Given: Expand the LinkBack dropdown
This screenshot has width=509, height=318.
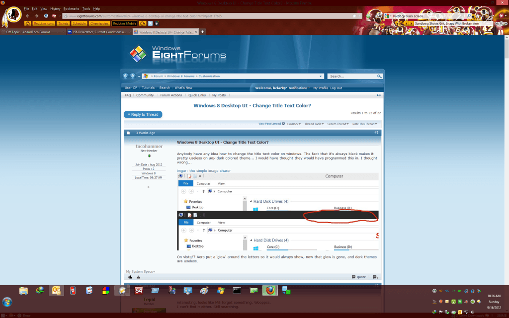Looking at the screenshot, I should pos(294,124).
